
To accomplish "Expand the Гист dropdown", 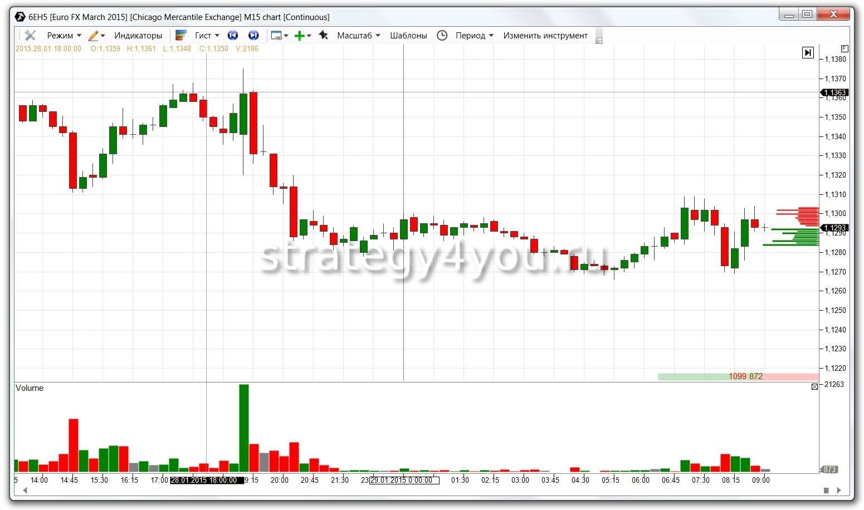I will pos(207,36).
